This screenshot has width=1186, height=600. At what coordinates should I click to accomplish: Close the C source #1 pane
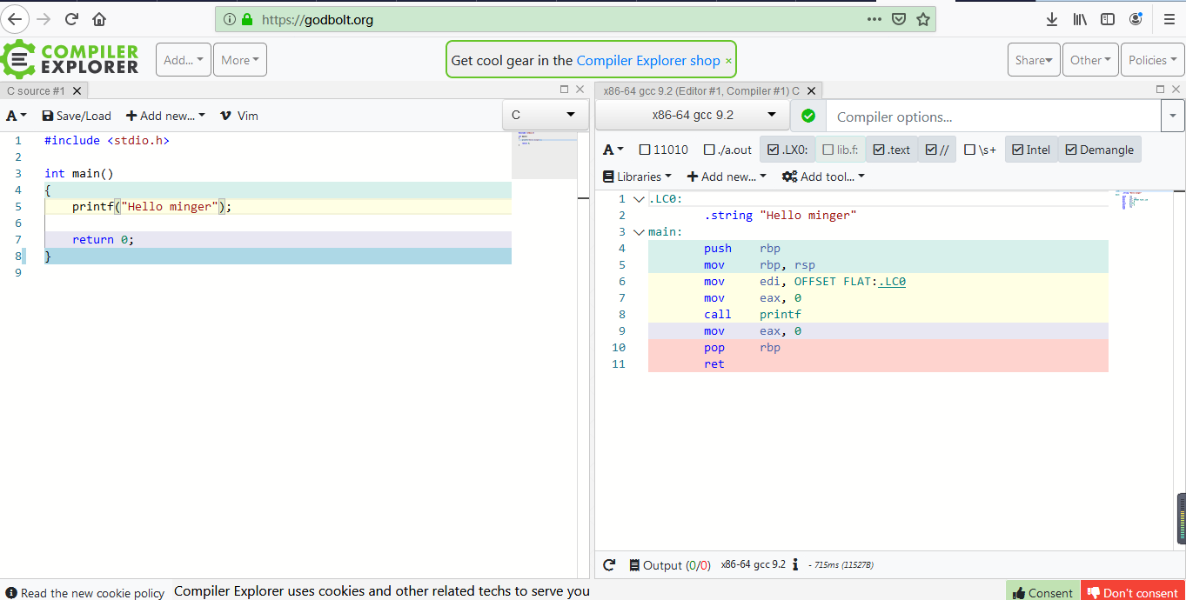[580, 90]
